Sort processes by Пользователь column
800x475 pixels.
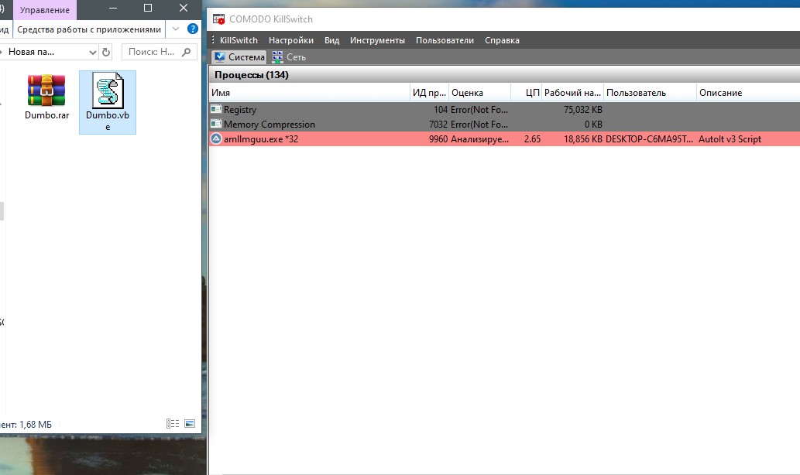tap(650, 93)
